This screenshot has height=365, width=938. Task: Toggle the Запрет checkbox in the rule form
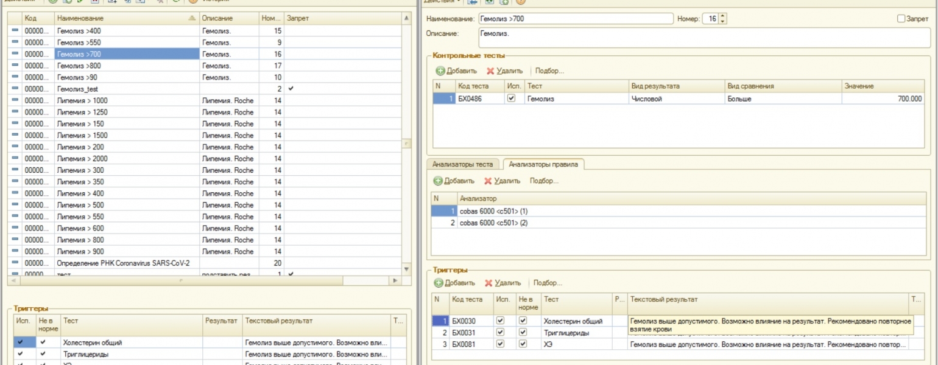pos(901,19)
